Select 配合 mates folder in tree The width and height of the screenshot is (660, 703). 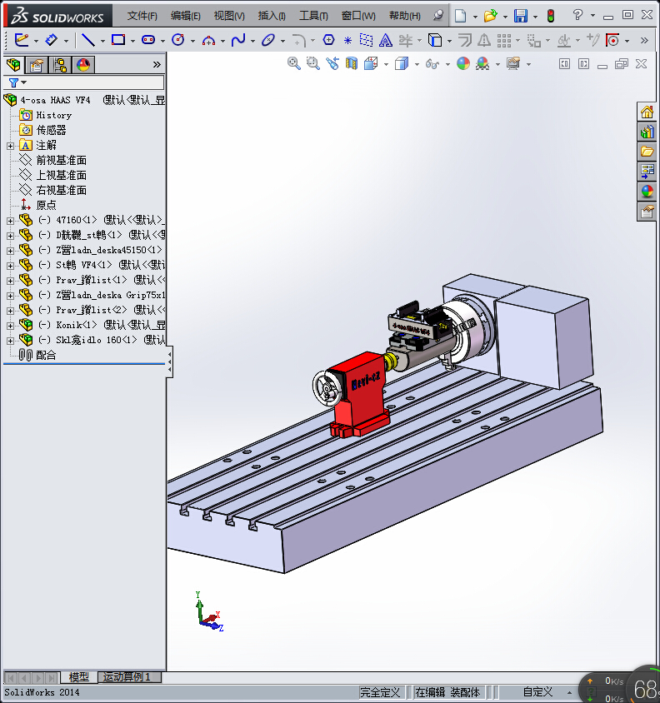46,355
